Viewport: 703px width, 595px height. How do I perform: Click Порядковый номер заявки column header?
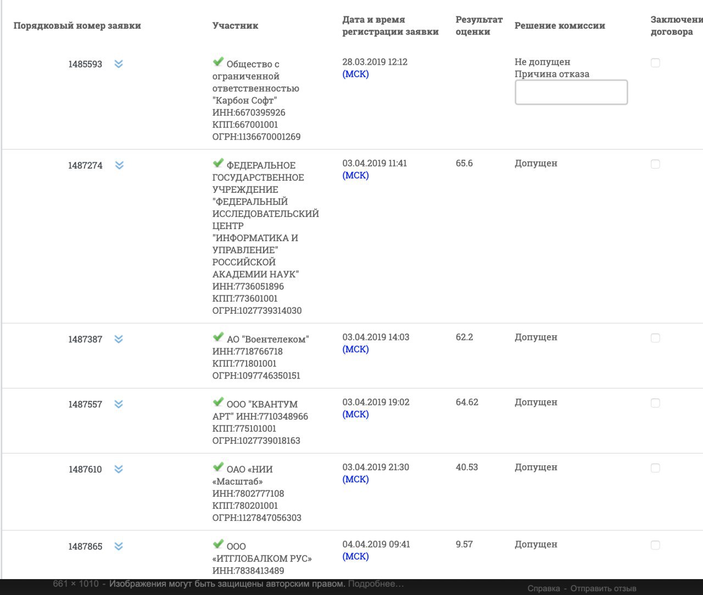click(77, 26)
